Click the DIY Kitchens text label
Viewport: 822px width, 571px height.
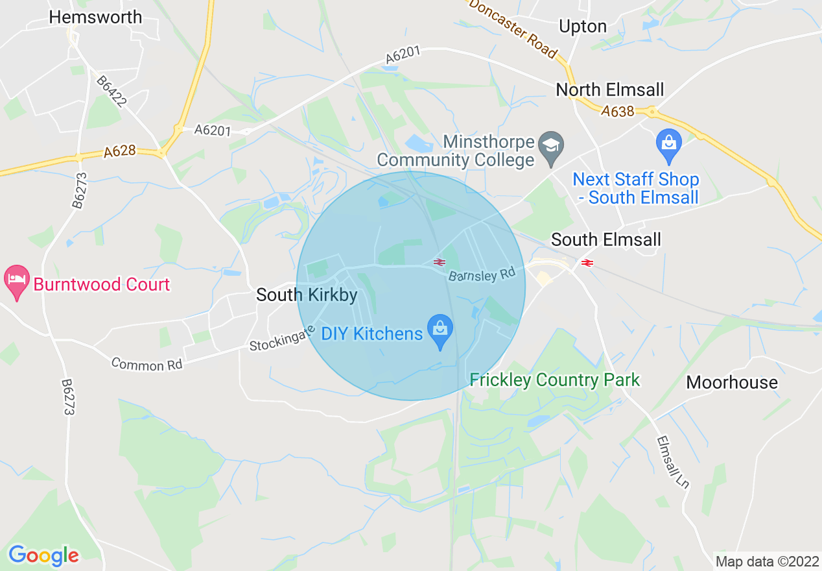(372, 334)
